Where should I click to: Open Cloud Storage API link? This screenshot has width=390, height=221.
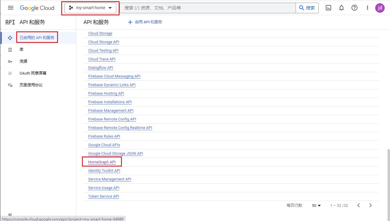tap(104, 42)
